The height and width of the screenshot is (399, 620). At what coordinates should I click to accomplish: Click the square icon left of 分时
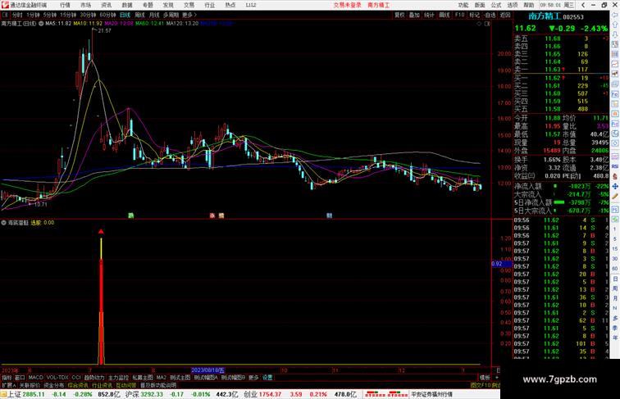point(5,15)
